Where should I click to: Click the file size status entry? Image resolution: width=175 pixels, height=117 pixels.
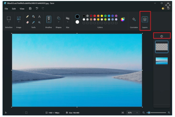click(x=73, y=113)
